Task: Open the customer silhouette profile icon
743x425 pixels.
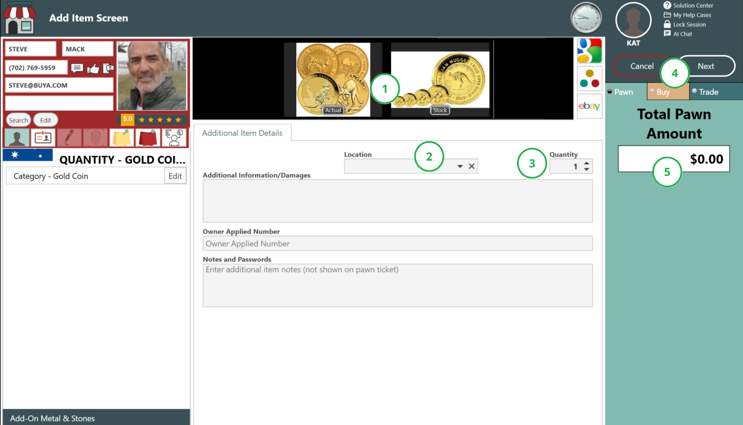Action: click(x=17, y=138)
